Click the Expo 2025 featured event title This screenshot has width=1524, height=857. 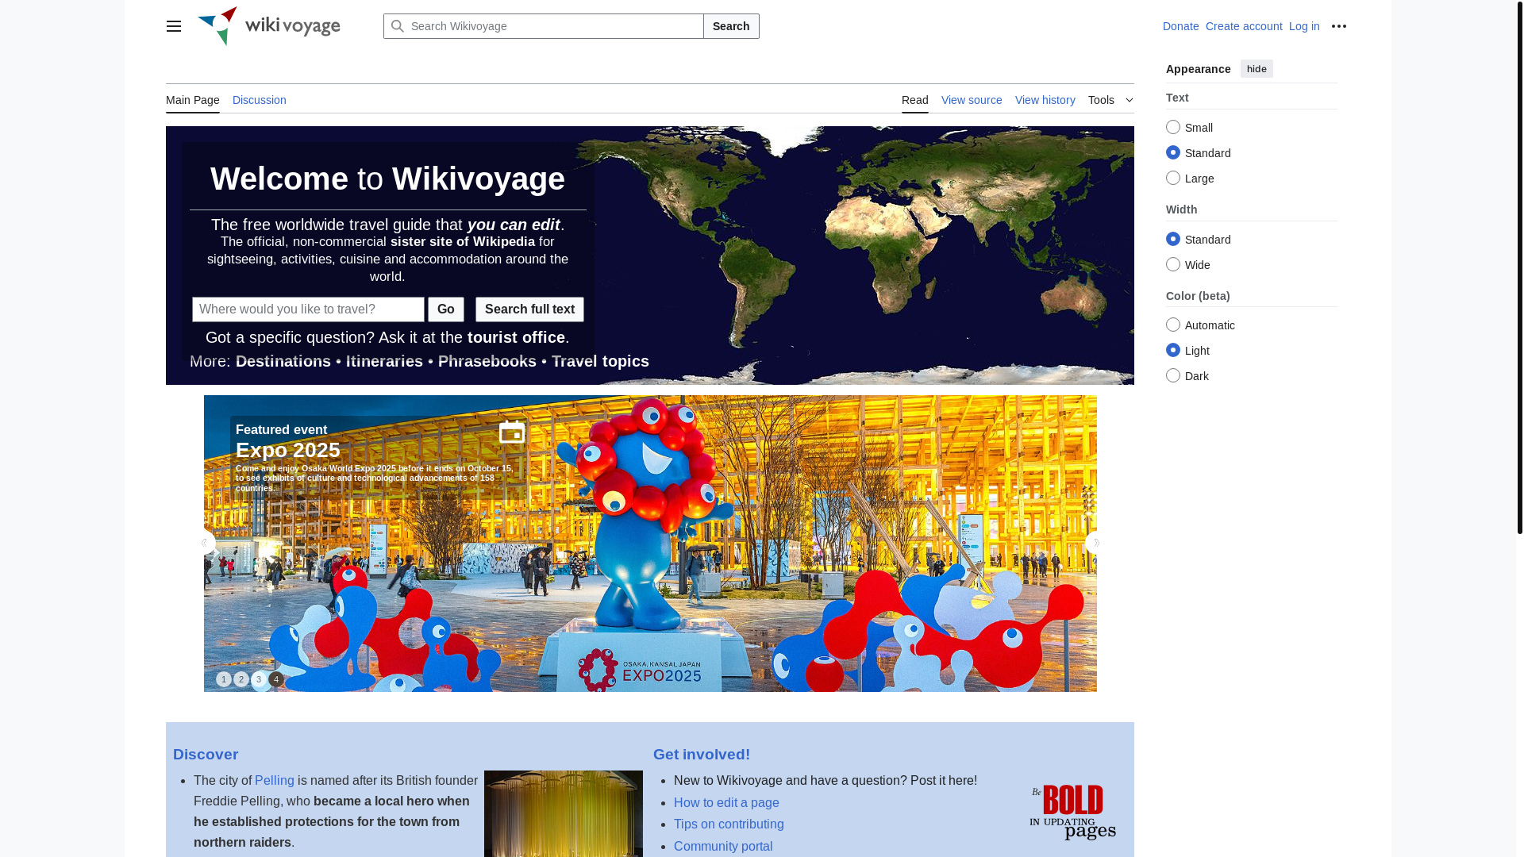pyautogui.click(x=288, y=450)
